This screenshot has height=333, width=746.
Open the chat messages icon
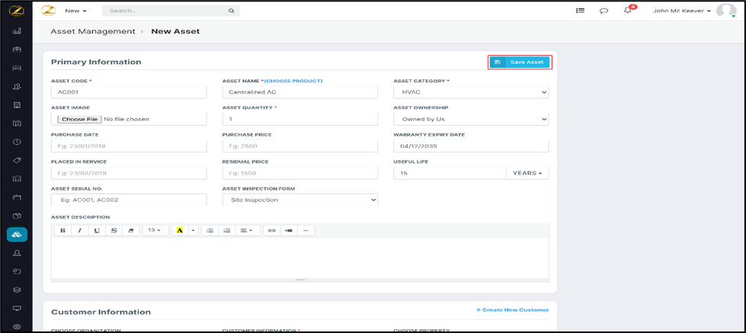[x=604, y=11]
